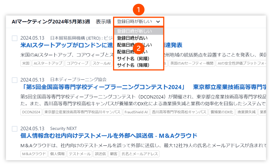The image size is (272, 166).
Task: Click the 日本ディープラーニング協会 source name
Action: (x=78, y=80)
